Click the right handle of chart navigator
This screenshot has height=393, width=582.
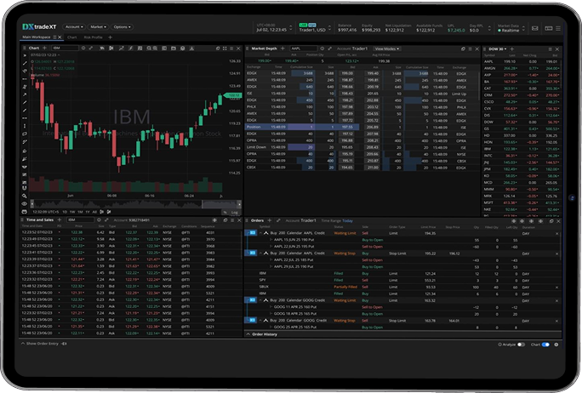pyautogui.click(x=239, y=204)
